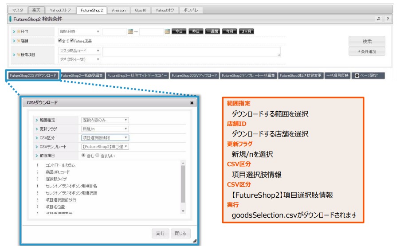Select the 項目選択肢前改行 list row

pyautogui.click(x=61, y=200)
